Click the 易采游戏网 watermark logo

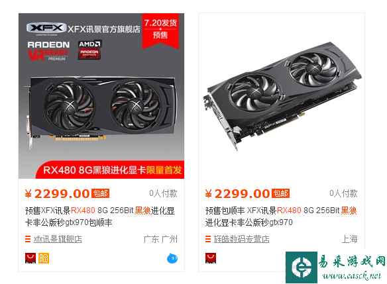click(336, 267)
